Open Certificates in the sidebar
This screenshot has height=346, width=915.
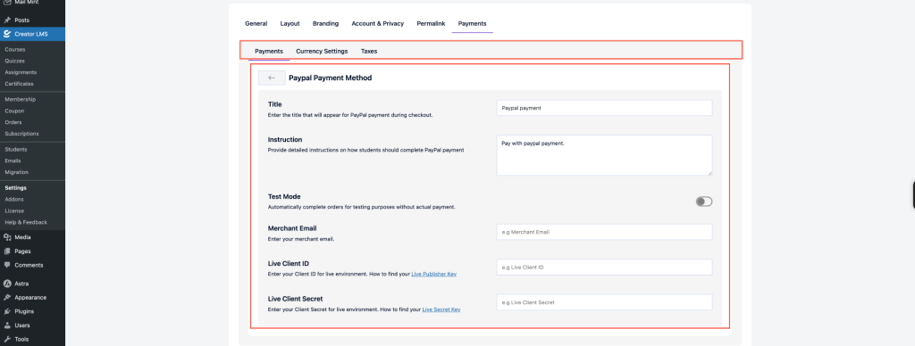click(20, 84)
